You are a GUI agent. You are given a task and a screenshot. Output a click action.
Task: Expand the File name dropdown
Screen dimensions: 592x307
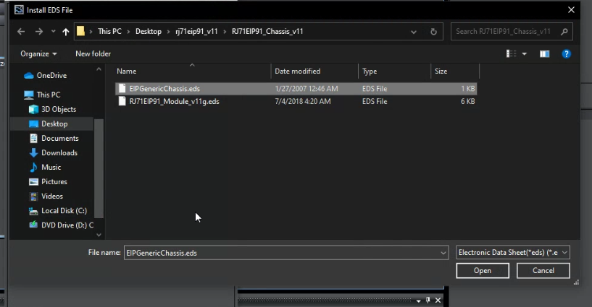pos(443,253)
